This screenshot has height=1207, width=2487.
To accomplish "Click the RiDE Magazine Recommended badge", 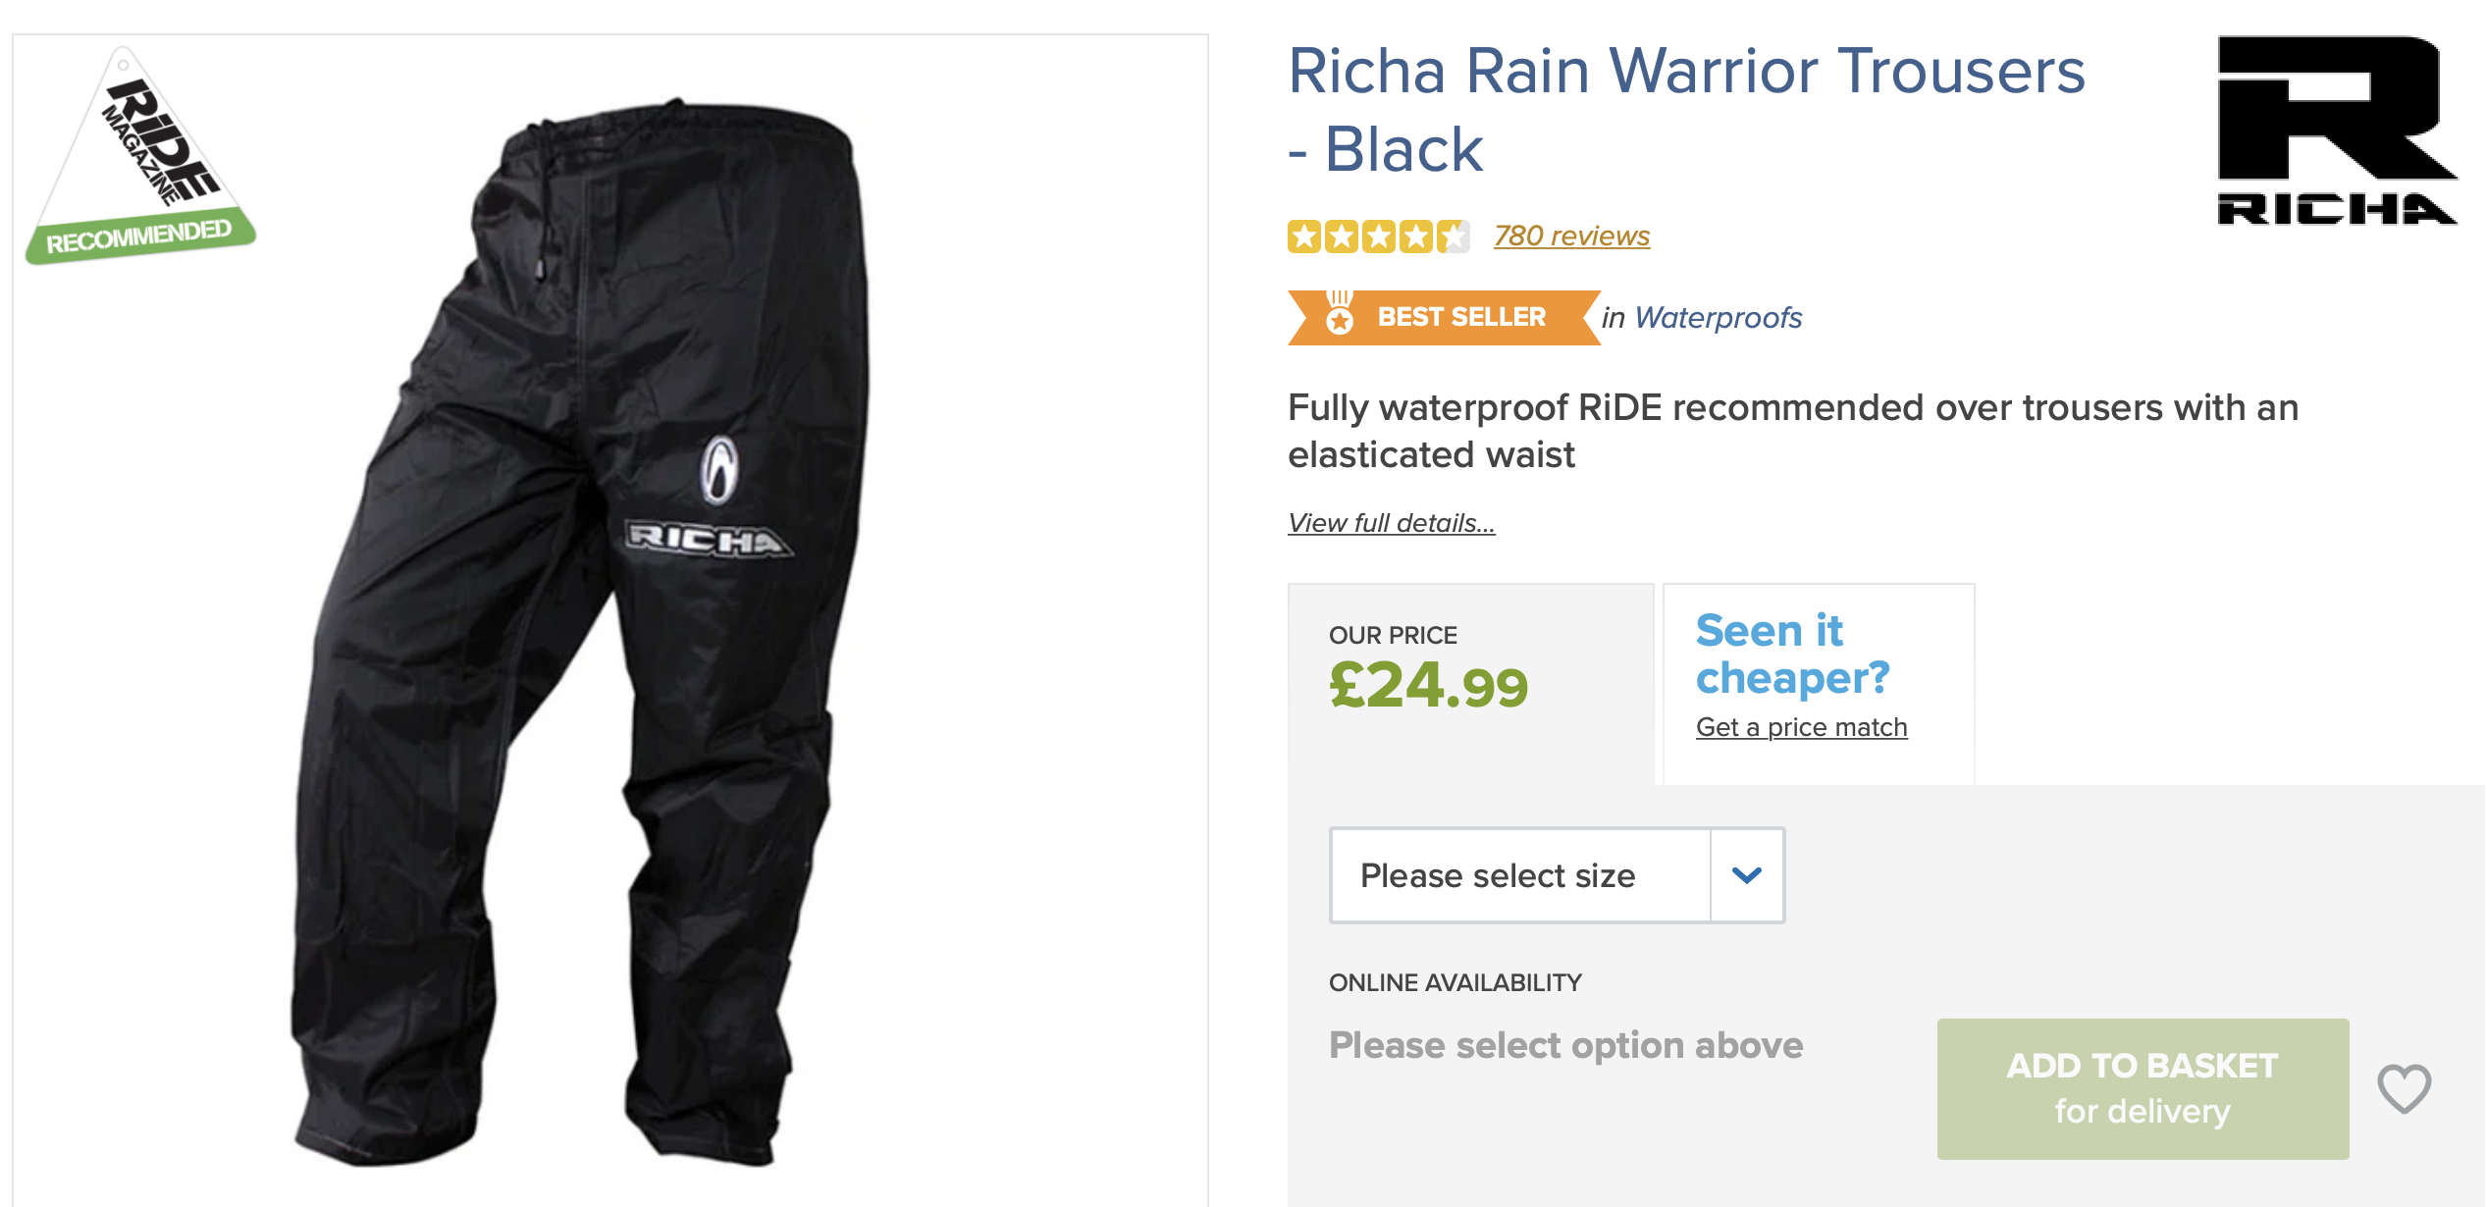I will (139, 159).
